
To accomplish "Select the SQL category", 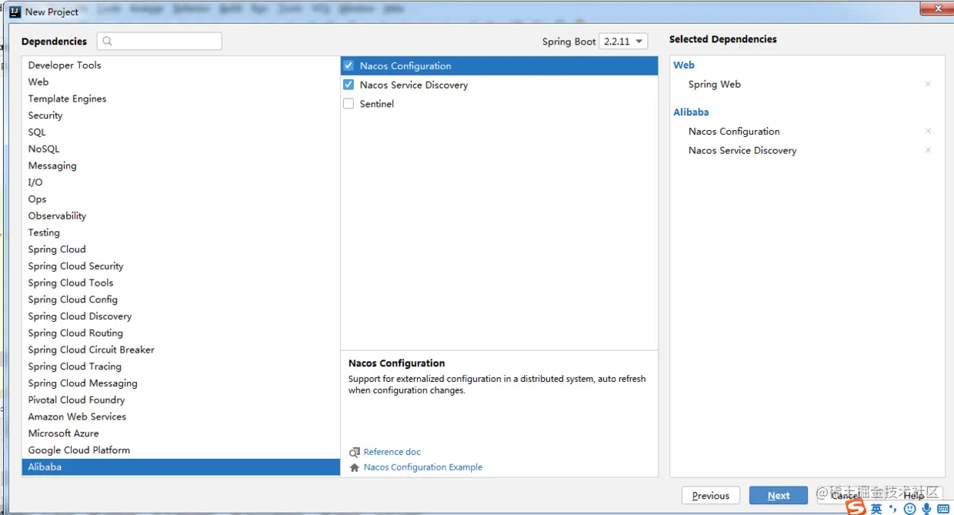I will 181,132.
